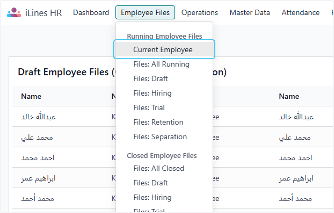Viewport: 334px width, 213px height.
Task: Select Current Employee from the menu
Action: click(x=164, y=50)
